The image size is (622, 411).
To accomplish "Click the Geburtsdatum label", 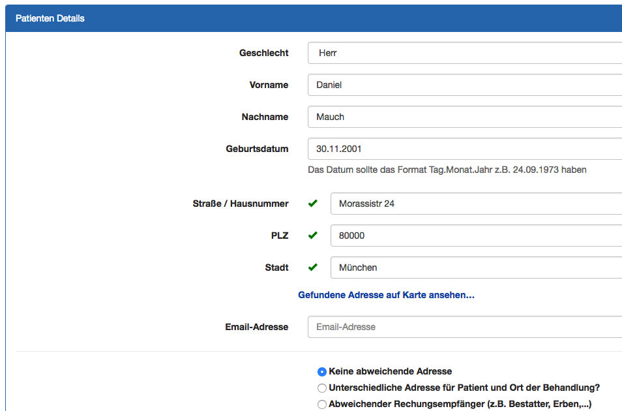I will [x=257, y=149].
